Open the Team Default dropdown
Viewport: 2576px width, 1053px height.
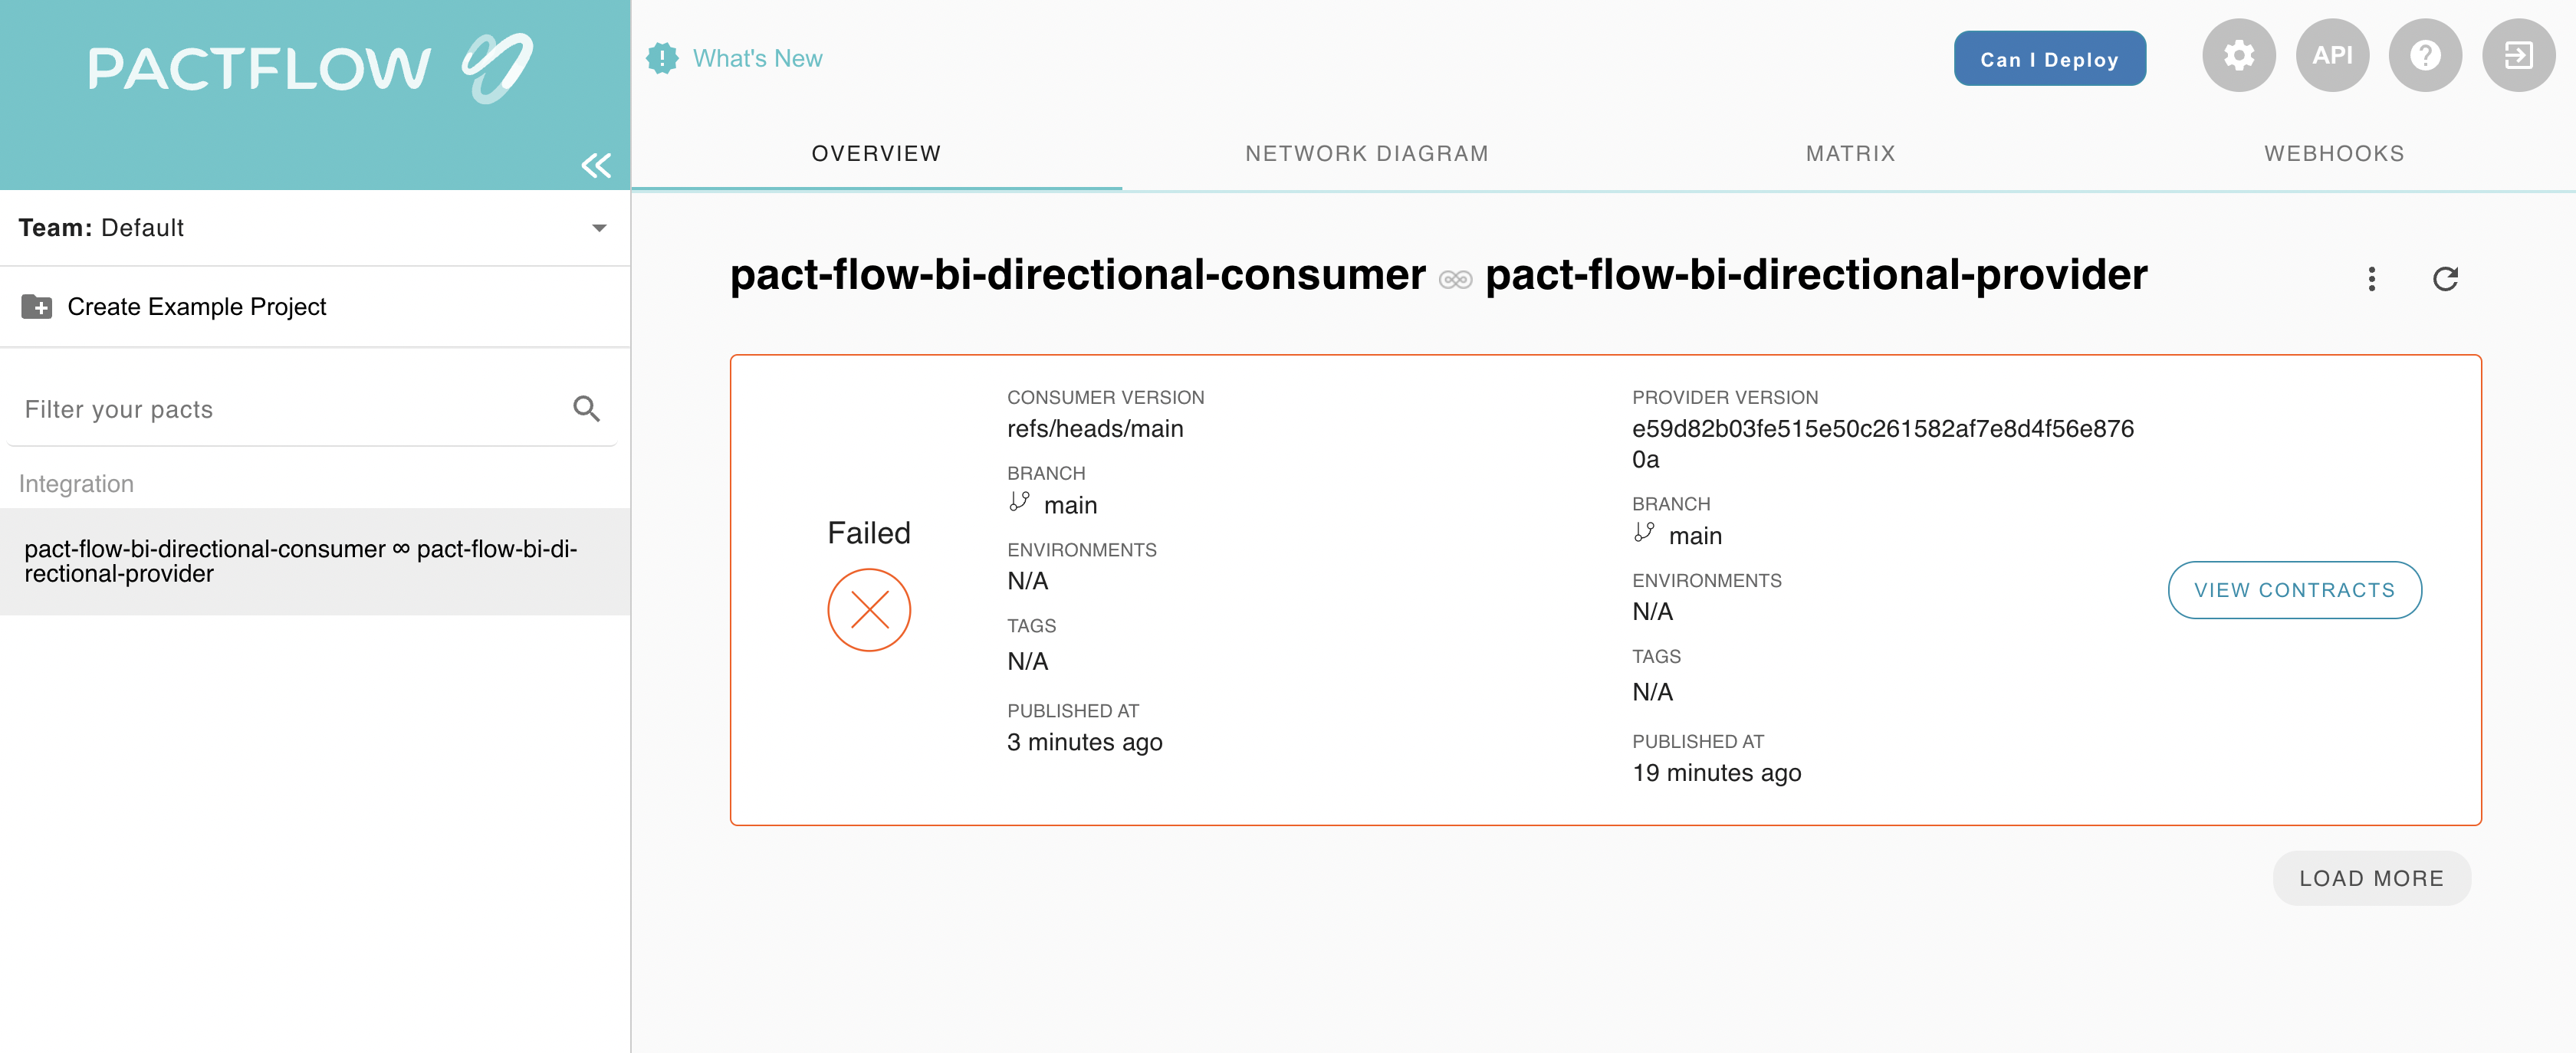598,228
